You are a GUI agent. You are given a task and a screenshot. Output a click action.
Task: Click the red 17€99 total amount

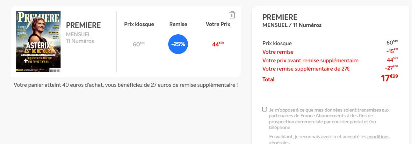click(389, 78)
